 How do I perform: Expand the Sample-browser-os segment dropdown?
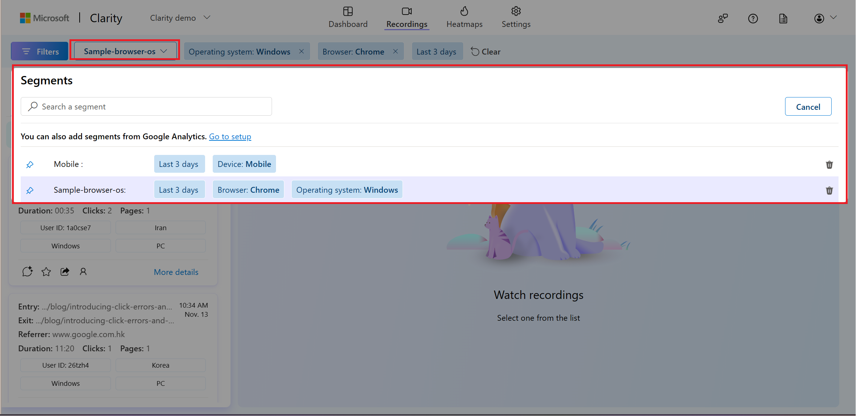click(x=125, y=51)
